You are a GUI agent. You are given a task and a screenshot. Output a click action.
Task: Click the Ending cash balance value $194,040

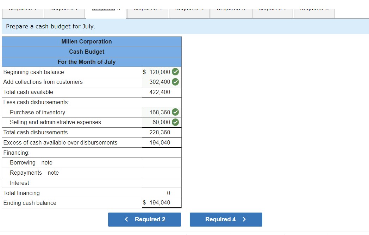click(156, 202)
